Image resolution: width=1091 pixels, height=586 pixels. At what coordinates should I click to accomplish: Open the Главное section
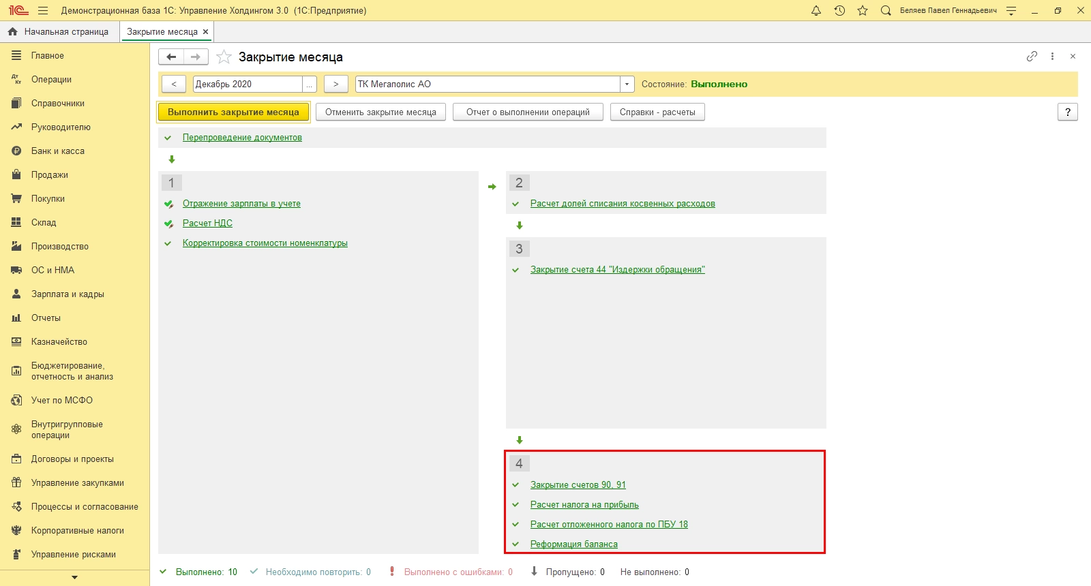(48, 56)
